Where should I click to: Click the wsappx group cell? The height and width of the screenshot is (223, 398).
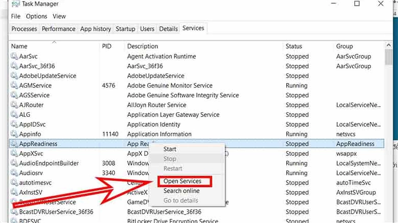(x=346, y=153)
